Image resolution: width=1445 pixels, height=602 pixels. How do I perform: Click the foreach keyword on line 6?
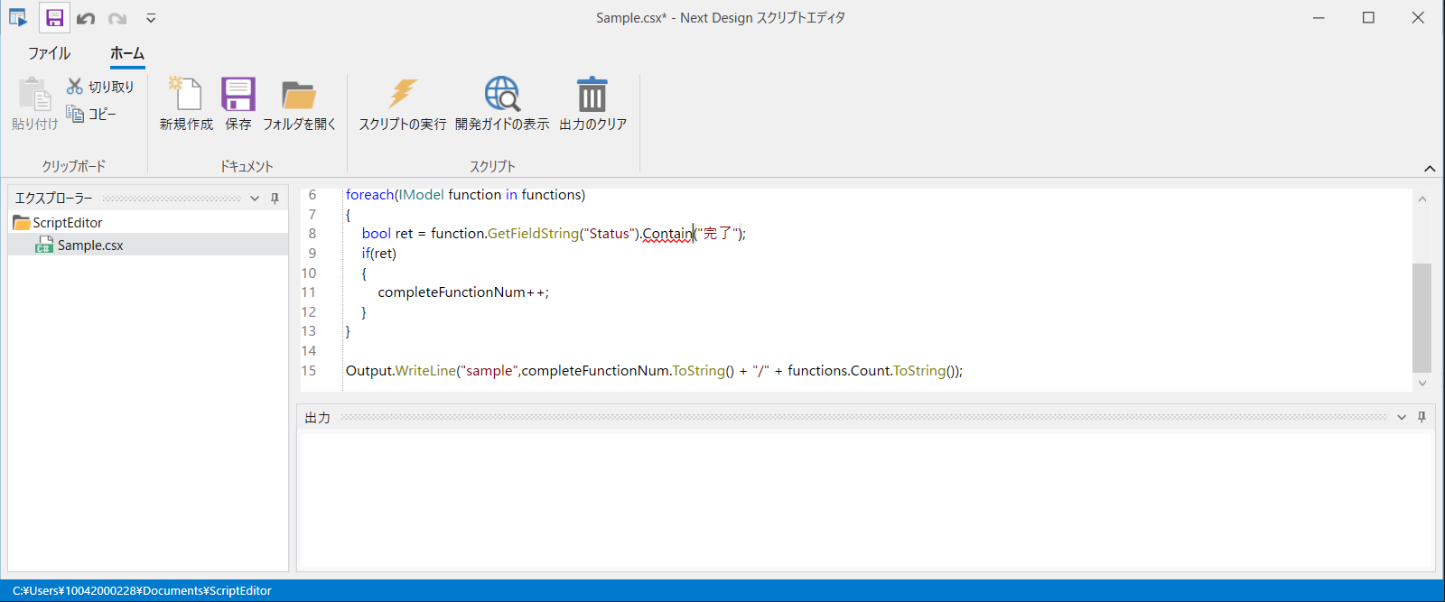click(369, 195)
